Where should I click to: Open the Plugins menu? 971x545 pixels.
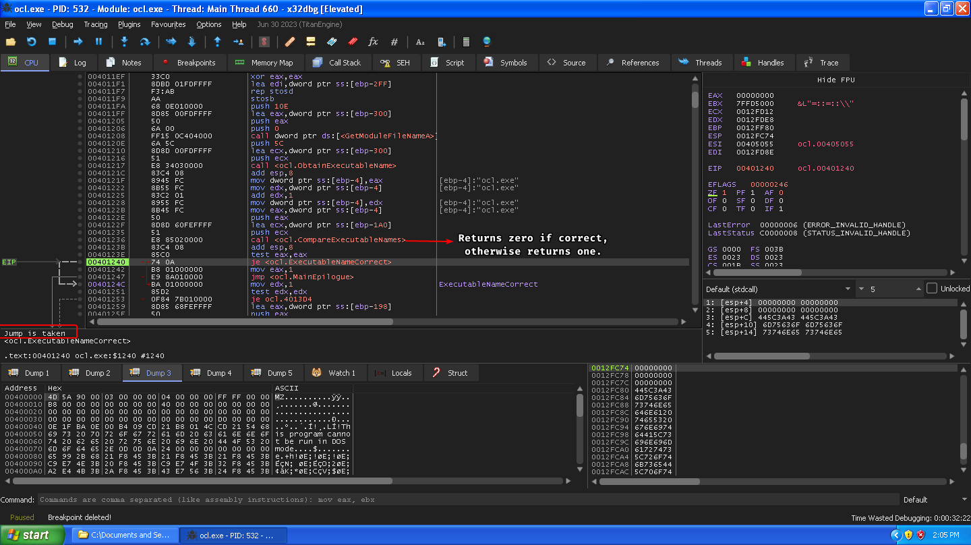(129, 24)
